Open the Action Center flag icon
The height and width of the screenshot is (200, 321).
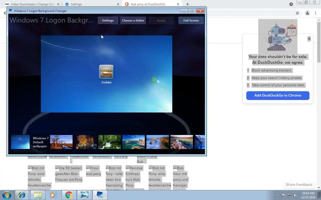283,195
